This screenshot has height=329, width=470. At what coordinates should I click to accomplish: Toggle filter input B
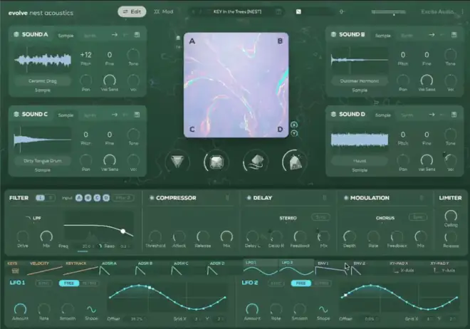pyautogui.click(x=88, y=198)
